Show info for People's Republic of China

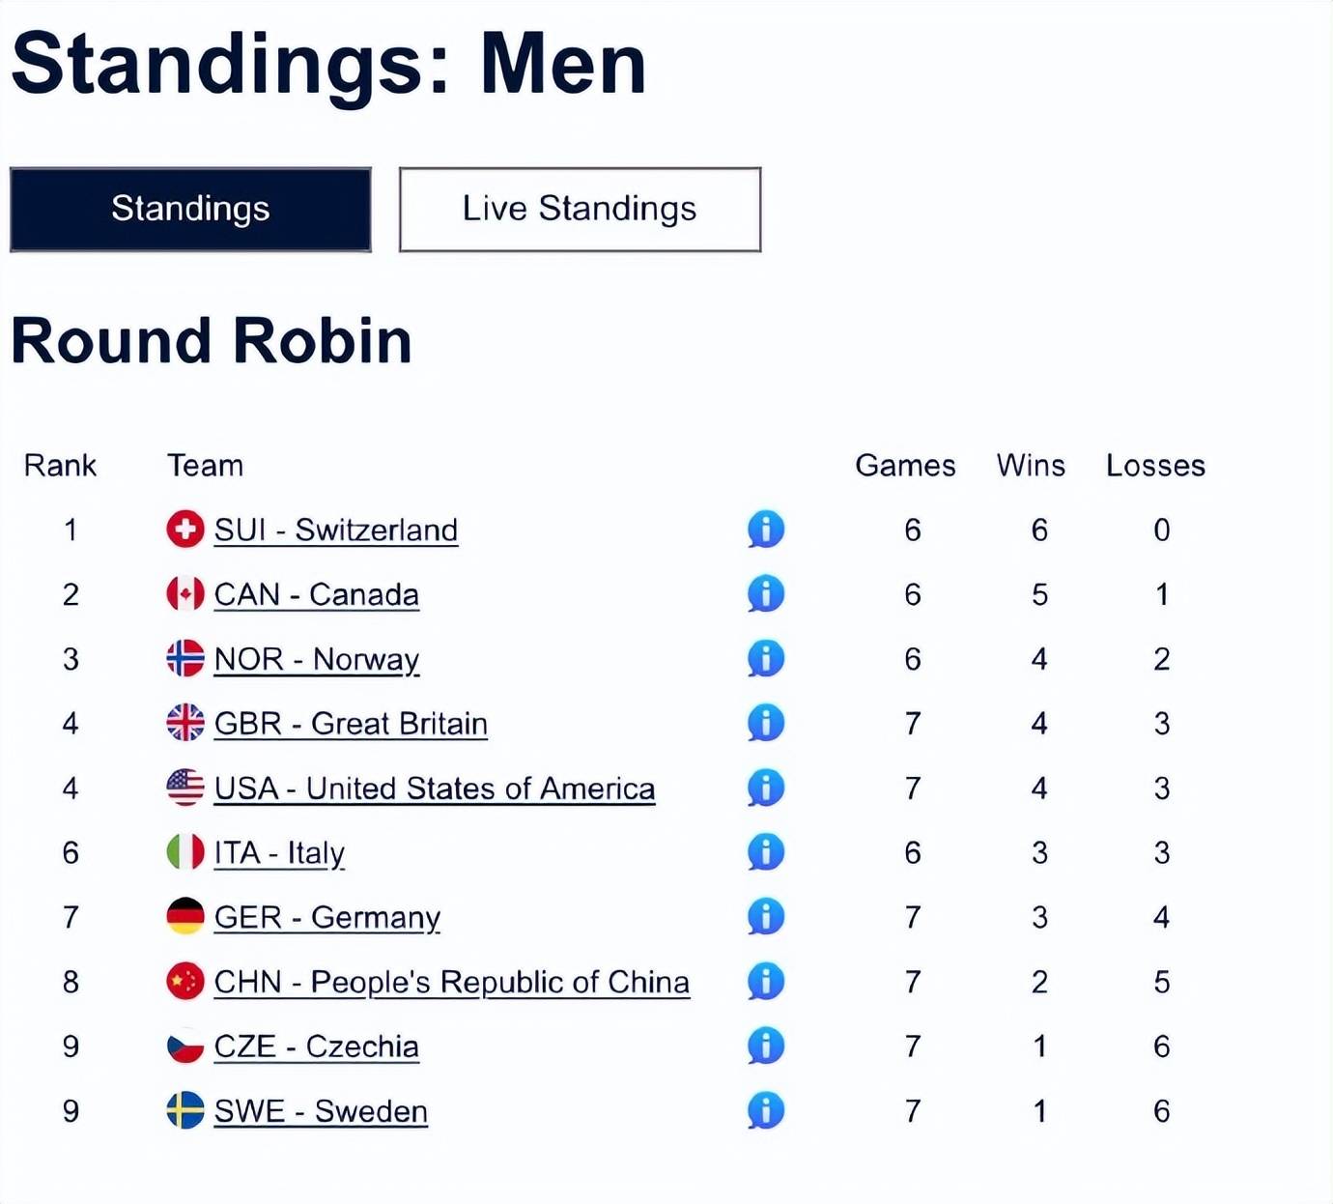pyautogui.click(x=765, y=982)
